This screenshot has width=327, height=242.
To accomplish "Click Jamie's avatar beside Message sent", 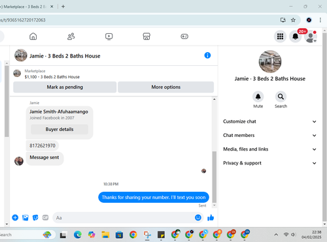I will pyautogui.click(x=19, y=161).
